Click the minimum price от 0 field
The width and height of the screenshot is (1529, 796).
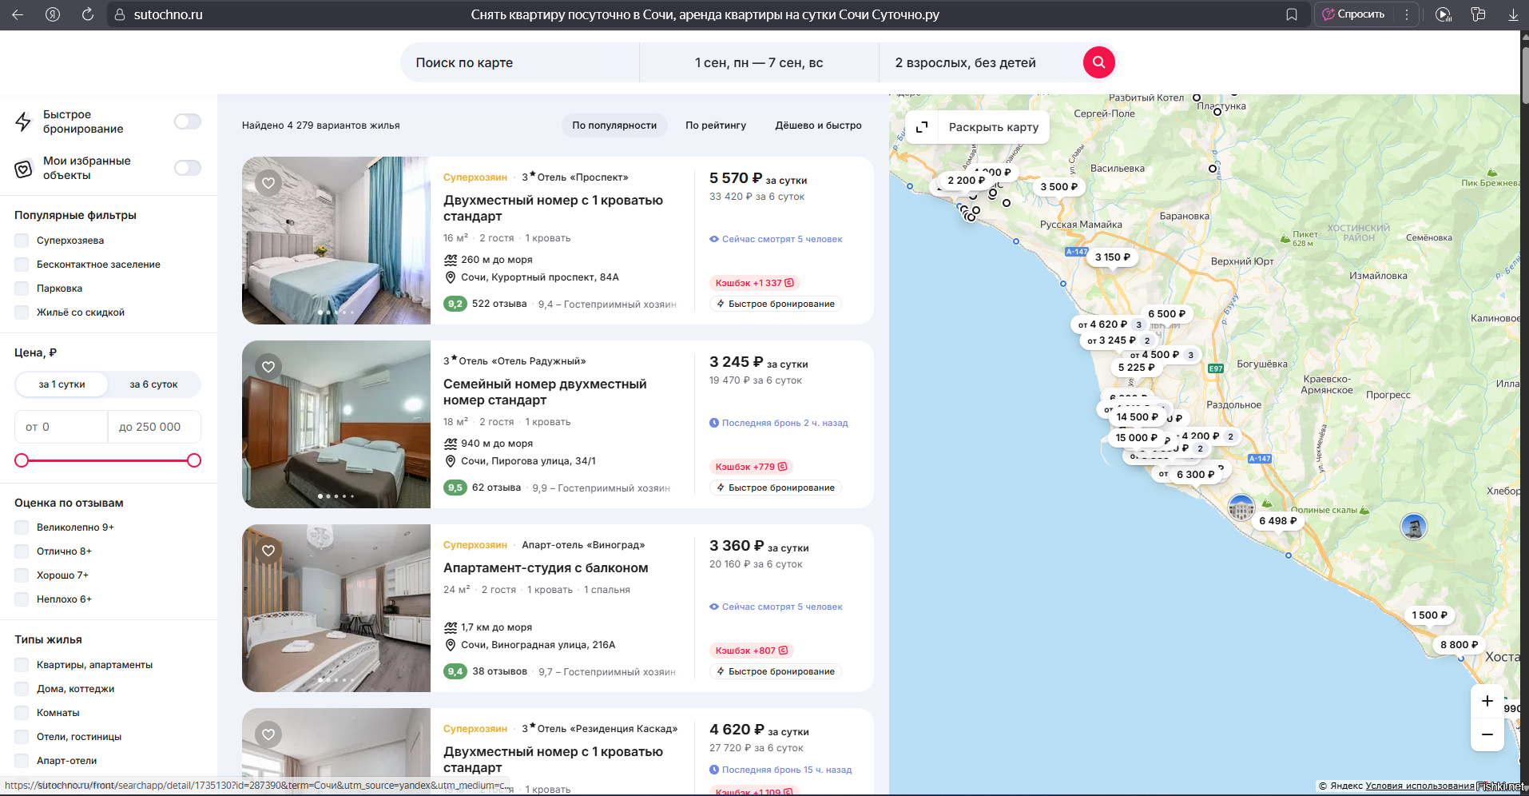61,427
